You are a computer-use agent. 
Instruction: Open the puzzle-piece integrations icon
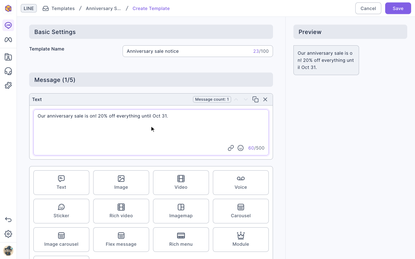point(8,85)
